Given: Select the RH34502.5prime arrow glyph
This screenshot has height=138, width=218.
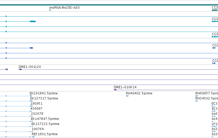Looking at the screenshot, I should click(x=197, y=101).
